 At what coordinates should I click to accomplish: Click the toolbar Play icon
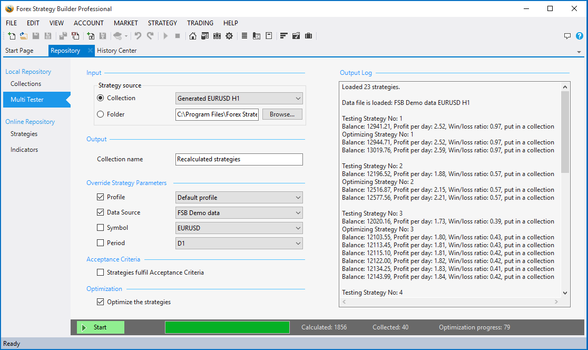pos(165,36)
